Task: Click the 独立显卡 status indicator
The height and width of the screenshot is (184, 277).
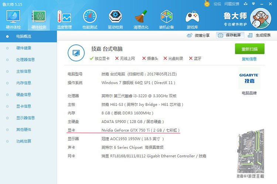Action: pyautogui.click(x=100, y=59)
